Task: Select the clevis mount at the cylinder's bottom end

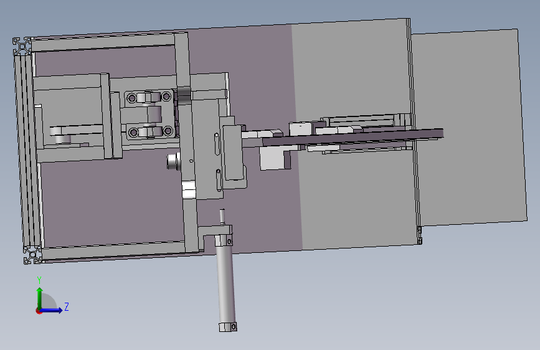Action: tap(227, 327)
